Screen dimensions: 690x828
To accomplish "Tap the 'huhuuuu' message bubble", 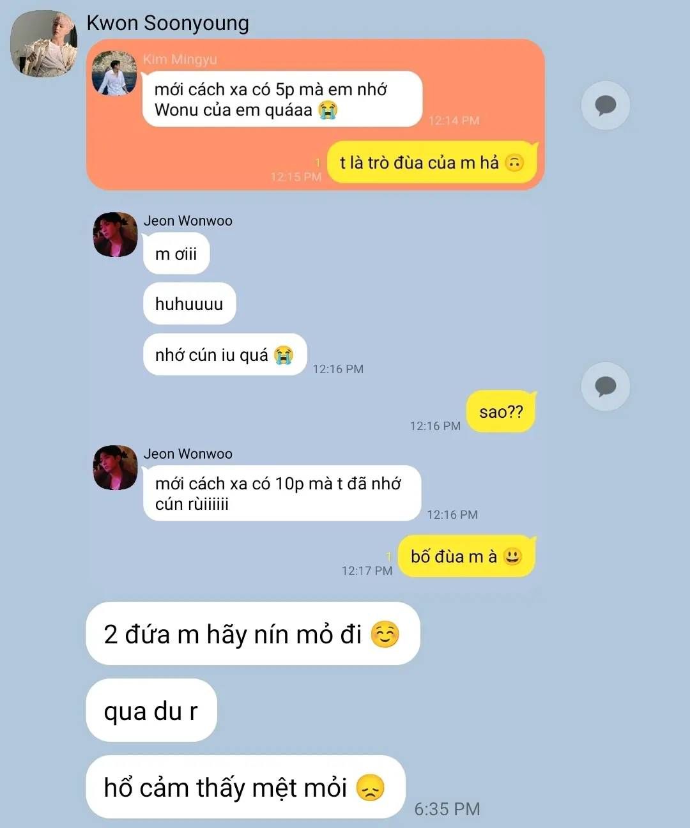I will pos(189,303).
